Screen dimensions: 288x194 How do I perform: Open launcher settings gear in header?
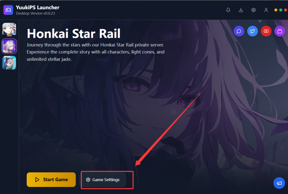click(253, 10)
